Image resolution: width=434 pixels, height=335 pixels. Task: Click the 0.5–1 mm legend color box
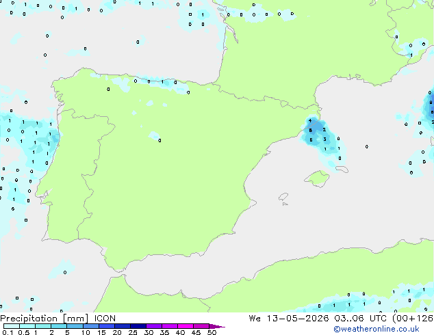tap(27, 326)
